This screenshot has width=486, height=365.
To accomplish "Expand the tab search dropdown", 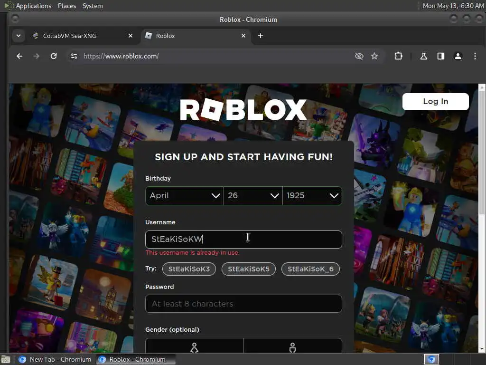I will point(19,36).
